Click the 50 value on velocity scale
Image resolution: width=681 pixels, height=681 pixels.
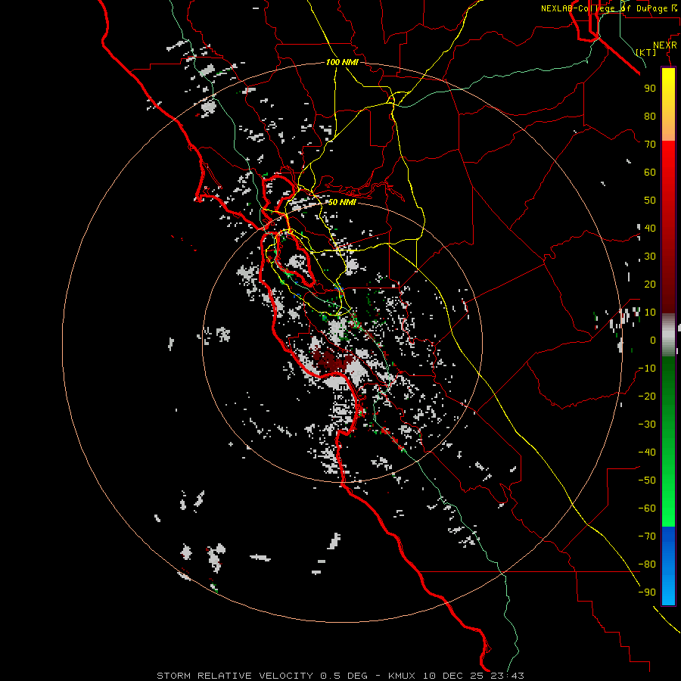[650, 201]
